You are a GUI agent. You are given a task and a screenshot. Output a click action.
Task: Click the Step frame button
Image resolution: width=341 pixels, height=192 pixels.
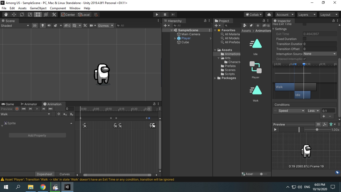tap(173, 14)
